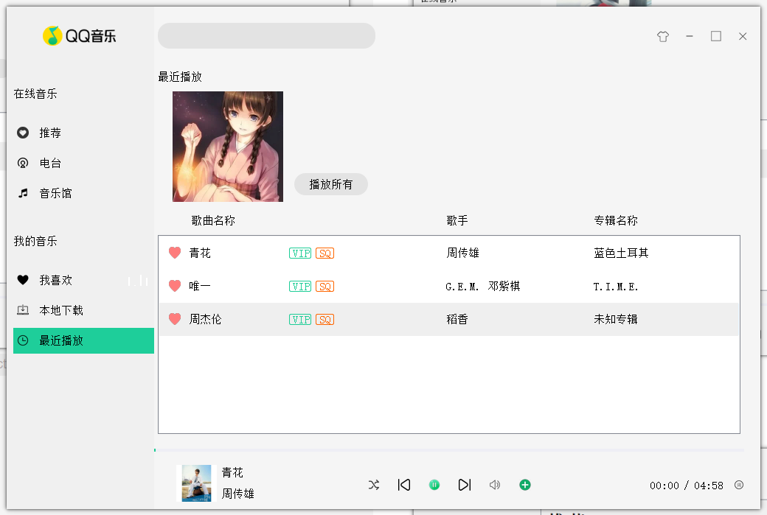Image resolution: width=767 pixels, height=515 pixels.
Task: Unlike the song 唯一
Action: click(175, 286)
